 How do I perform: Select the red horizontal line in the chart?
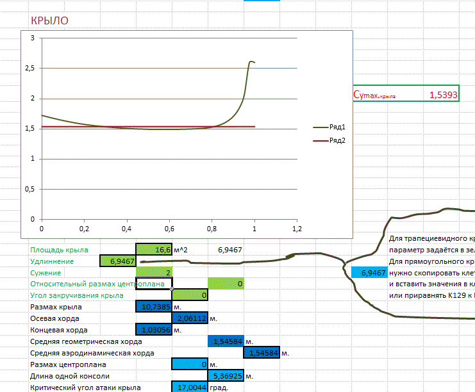coord(147,127)
